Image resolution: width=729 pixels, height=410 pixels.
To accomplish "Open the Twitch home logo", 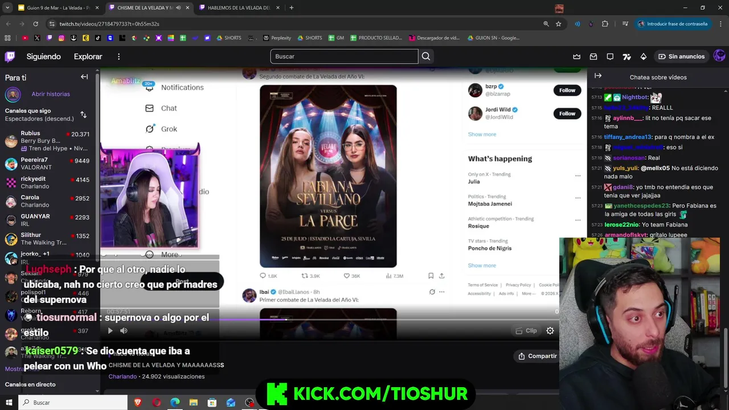I will tap(10, 56).
